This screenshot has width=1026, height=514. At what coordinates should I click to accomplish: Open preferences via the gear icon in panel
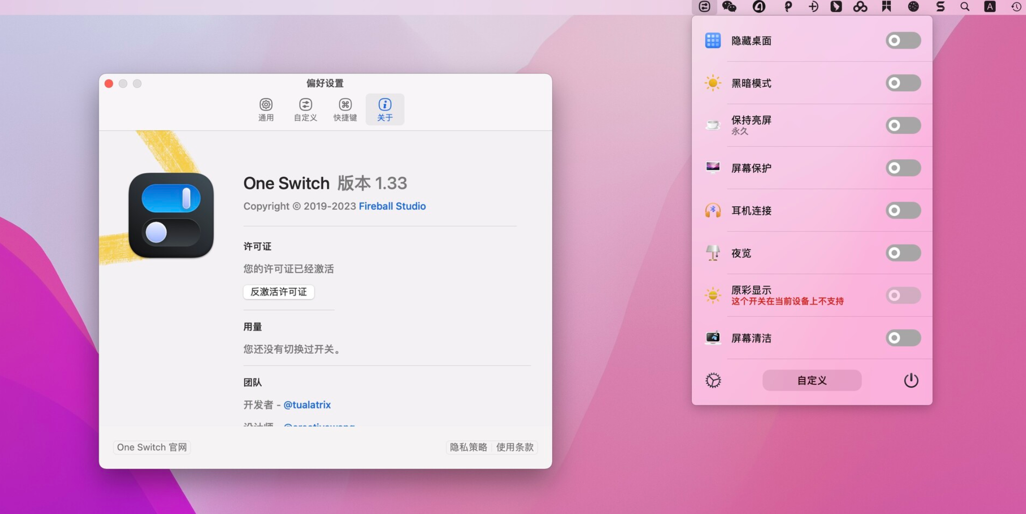click(x=713, y=380)
